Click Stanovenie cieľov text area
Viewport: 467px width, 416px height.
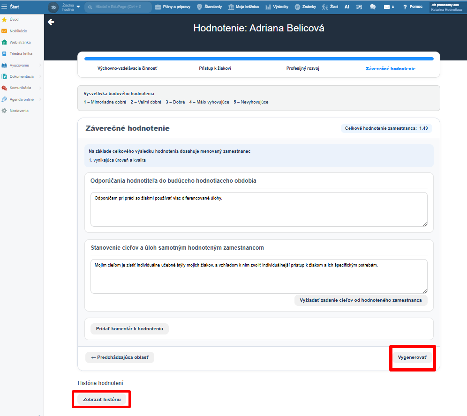(259, 276)
